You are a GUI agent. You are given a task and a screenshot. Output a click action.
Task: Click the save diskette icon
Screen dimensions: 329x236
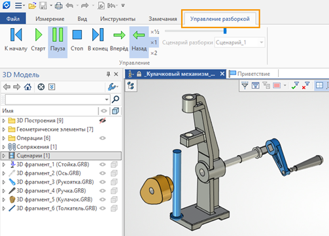(x=43, y=5)
